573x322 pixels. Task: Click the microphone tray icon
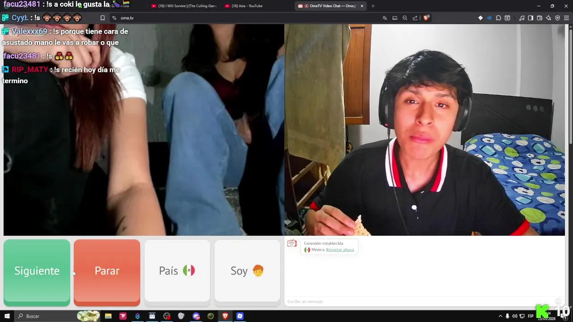click(507, 316)
